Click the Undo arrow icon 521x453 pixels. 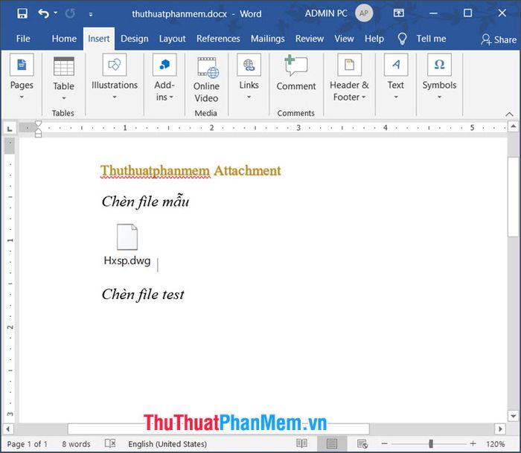click(43, 13)
